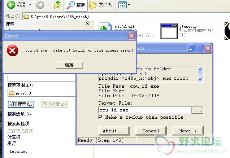Click the red error icon in Error dialog
Screen dimensions: 230x158
coord(13,51)
